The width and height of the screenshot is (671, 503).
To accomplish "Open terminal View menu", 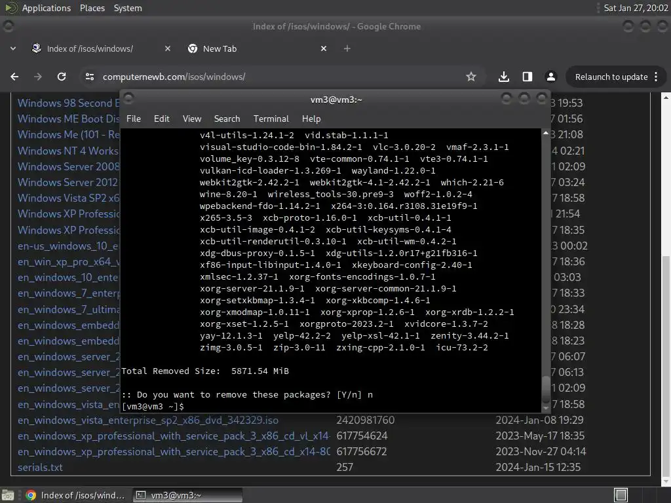I will point(192,119).
